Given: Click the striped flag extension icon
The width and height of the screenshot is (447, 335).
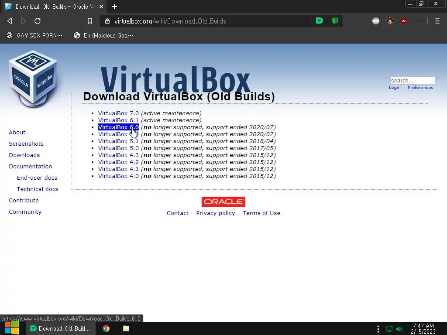Looking at the screenshot, I should (376, 21).
